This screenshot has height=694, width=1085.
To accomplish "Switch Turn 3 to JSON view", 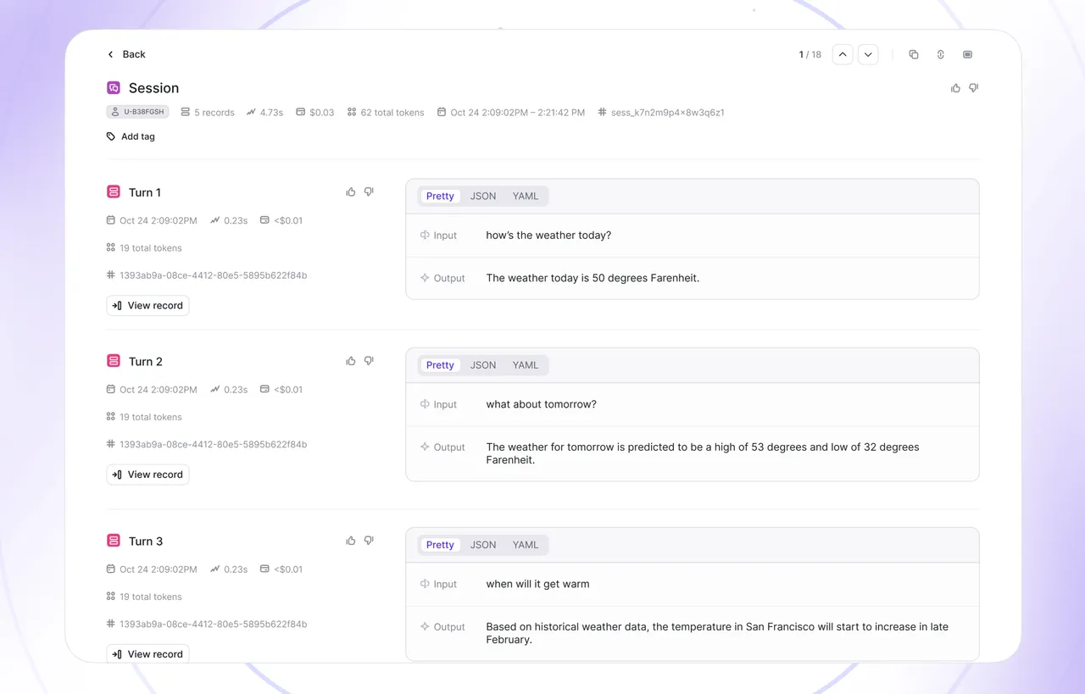I will tap(483, 545).
